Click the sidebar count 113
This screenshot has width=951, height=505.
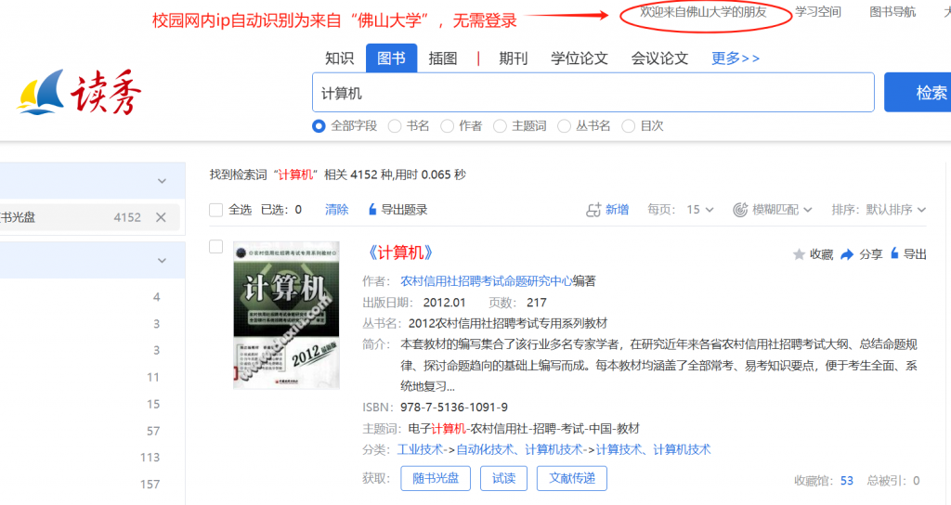pyautogui.click(x=150, y=458)
